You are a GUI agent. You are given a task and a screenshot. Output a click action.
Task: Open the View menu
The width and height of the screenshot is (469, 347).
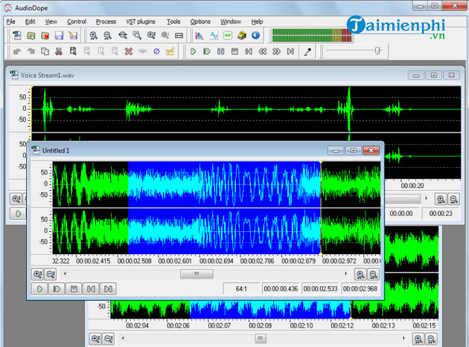pyautogui.click(x=51, y=22)
